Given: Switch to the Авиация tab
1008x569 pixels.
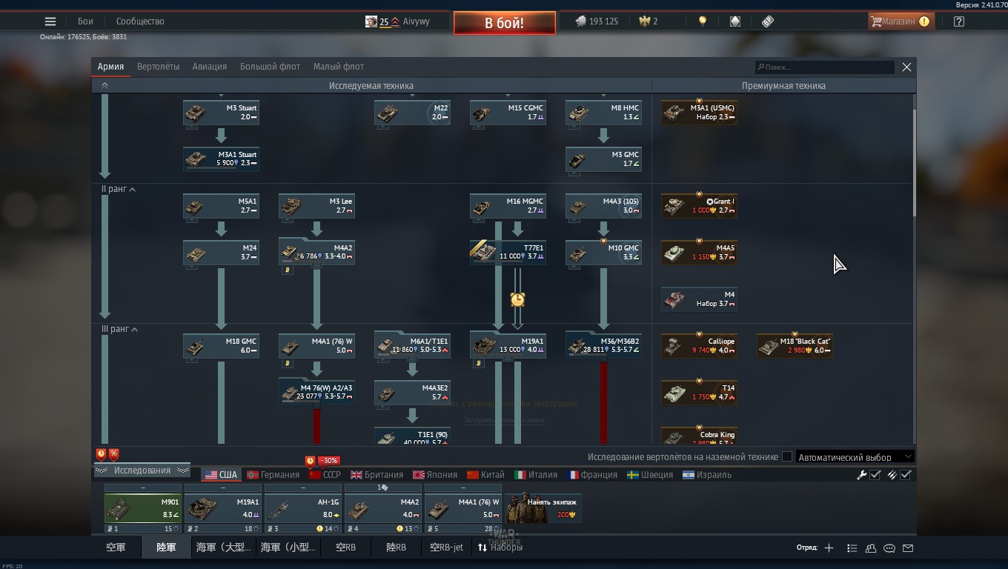Looking at the screenshot, I should (x=210, y=67).
